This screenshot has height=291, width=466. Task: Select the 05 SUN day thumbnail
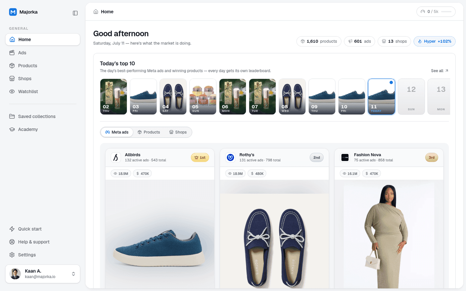click(203, 96)
